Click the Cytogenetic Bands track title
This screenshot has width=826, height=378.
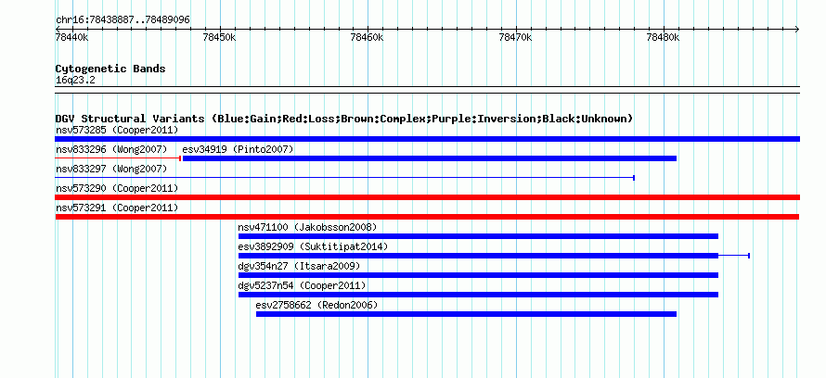point(110,69)
